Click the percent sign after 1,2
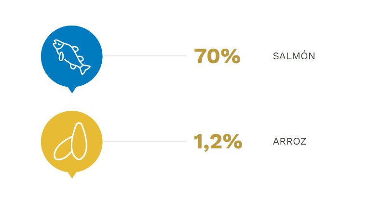This screenshot has height=199, width=370. tap(233, 142)
